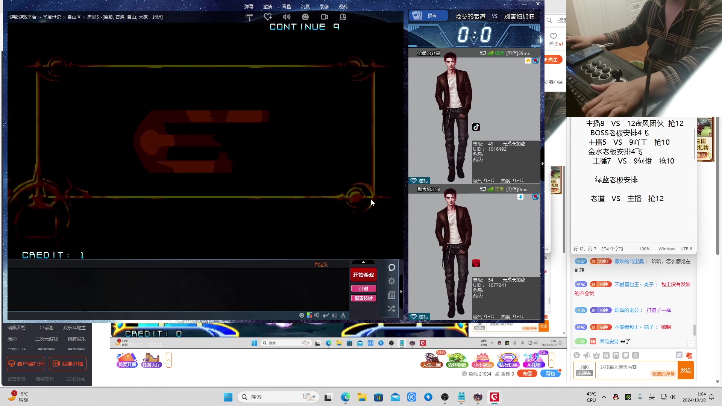
Task: Open the gear settings icon in game side panel
Action: (x=391, y=281)
